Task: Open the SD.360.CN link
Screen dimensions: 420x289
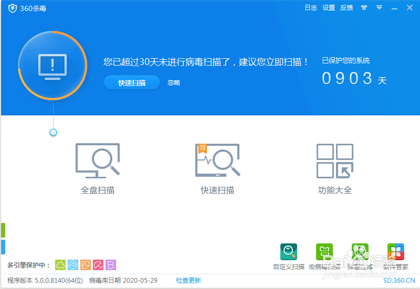Action: pos(399,281)
